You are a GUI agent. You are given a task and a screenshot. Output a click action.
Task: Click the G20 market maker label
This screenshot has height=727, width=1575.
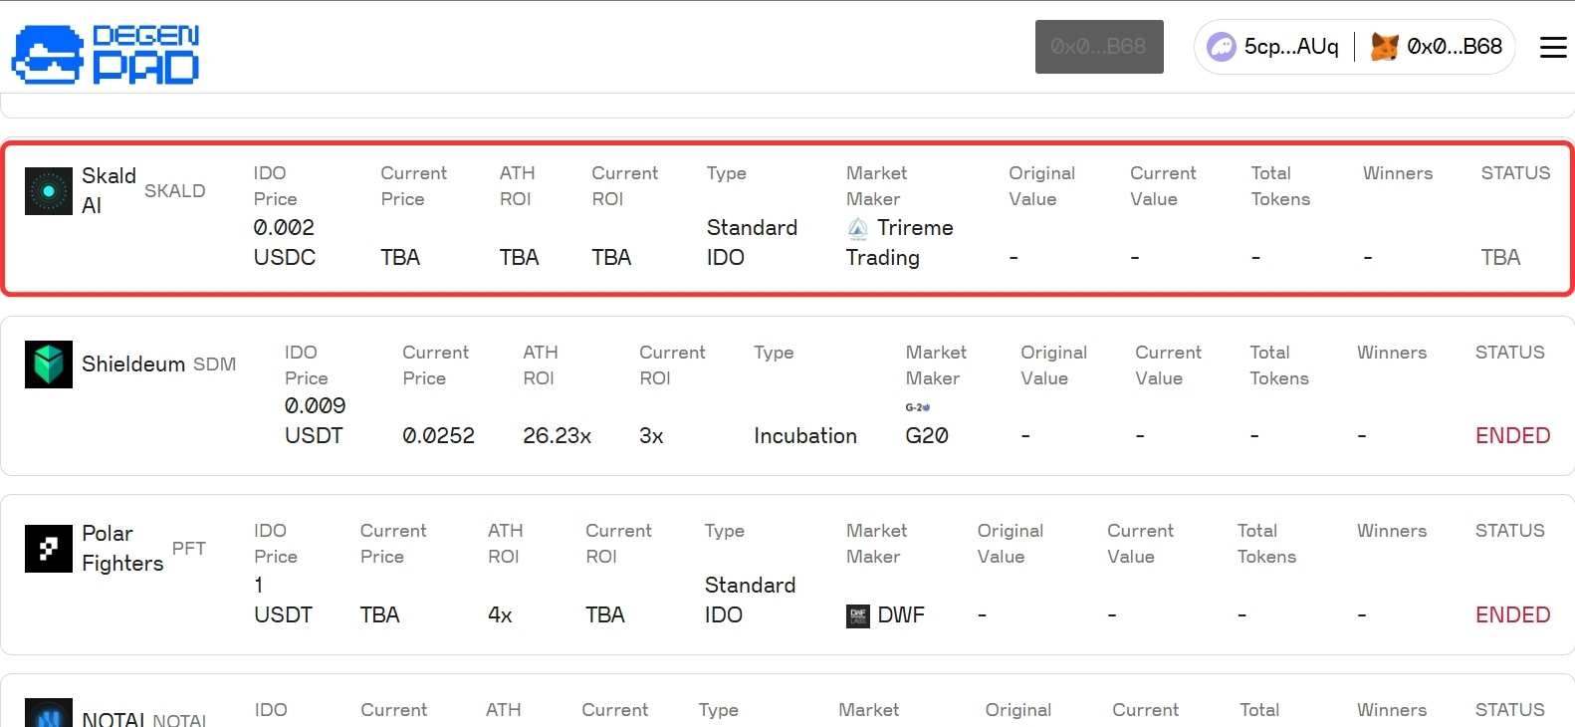(927, 436)
